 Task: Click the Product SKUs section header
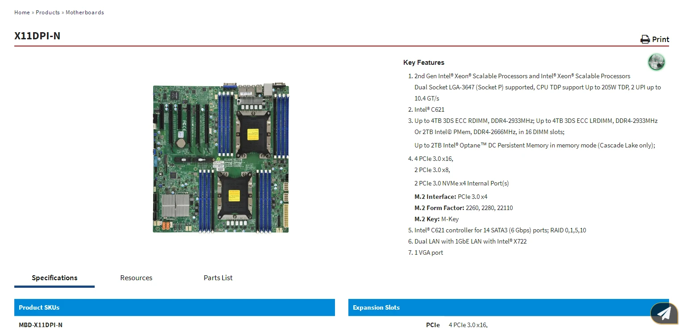tap(39, 307)
